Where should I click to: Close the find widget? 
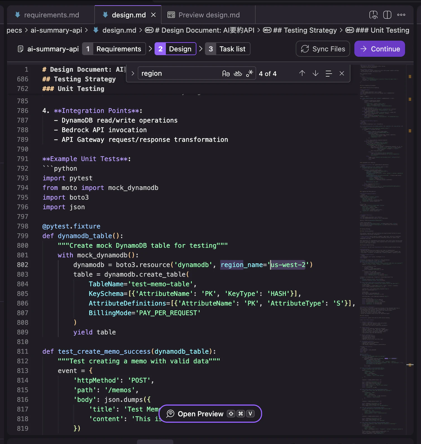(342, 73)
